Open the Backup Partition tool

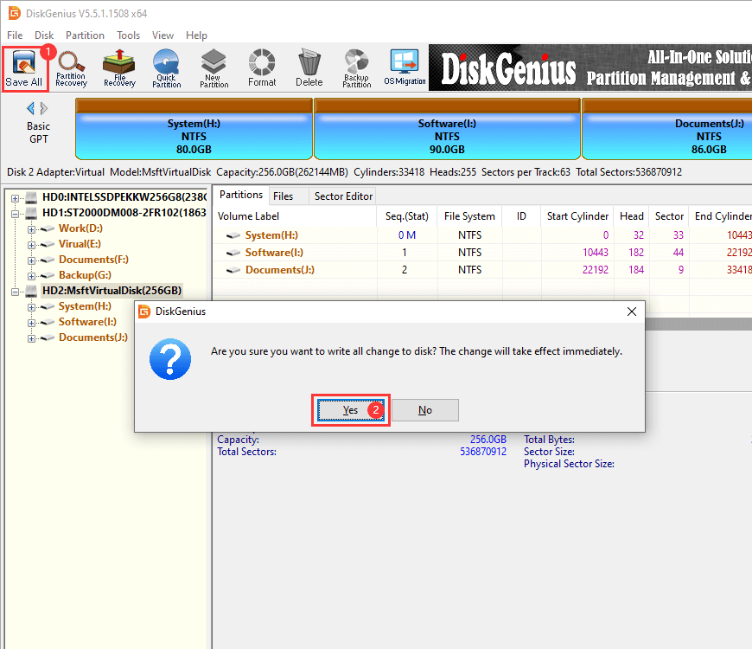click(x=356, y=67)
